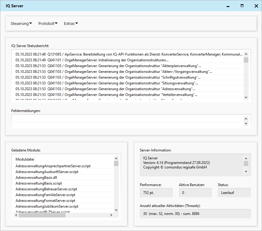Select AdressverwaltungFamilieServer.script in module list

(45, 195)
